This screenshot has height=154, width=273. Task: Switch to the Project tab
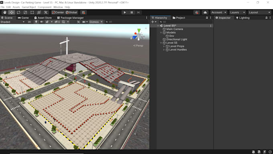click(x=179, y=18)
